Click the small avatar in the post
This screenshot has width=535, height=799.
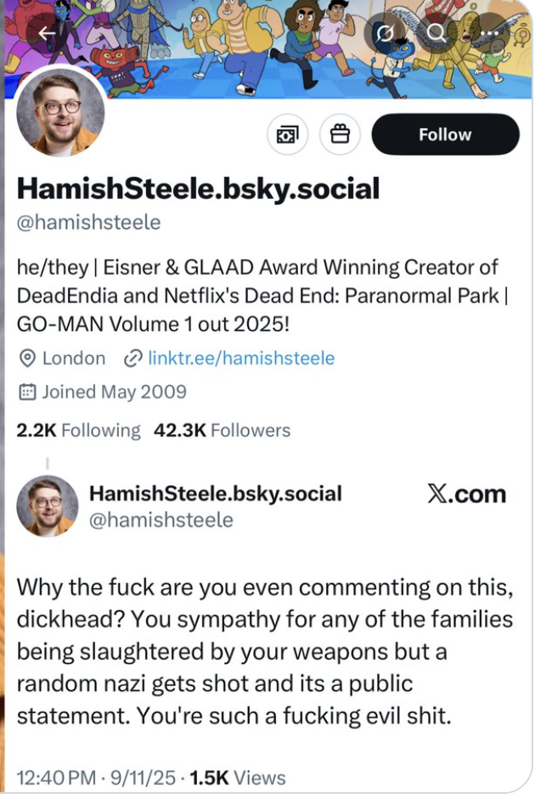pos(48,506)
